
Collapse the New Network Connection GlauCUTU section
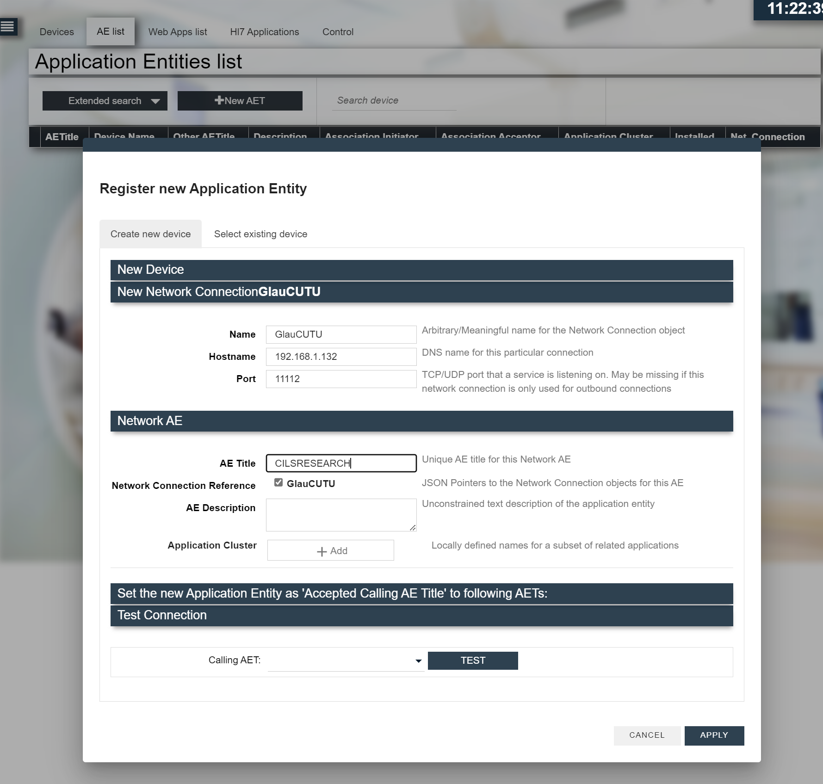pyautogui.click(x=421, y=292)
